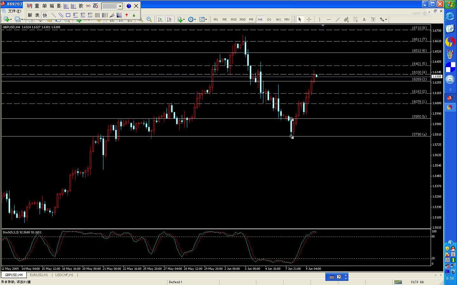Switch to M30 timeframe
457x285 pixels.
[x=242, y=19]
